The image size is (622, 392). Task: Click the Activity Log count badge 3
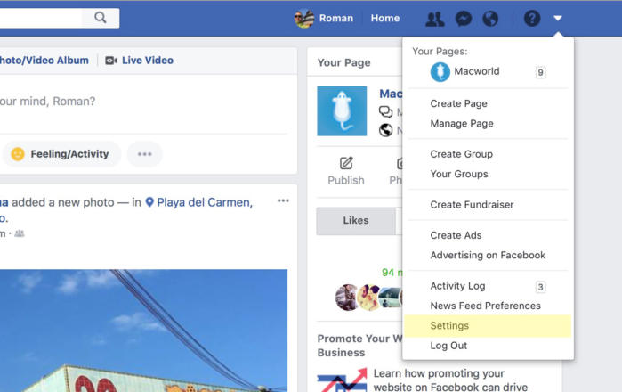pos(540,287)
